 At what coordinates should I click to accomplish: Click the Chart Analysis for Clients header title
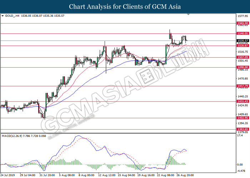(x=125, y=7)
